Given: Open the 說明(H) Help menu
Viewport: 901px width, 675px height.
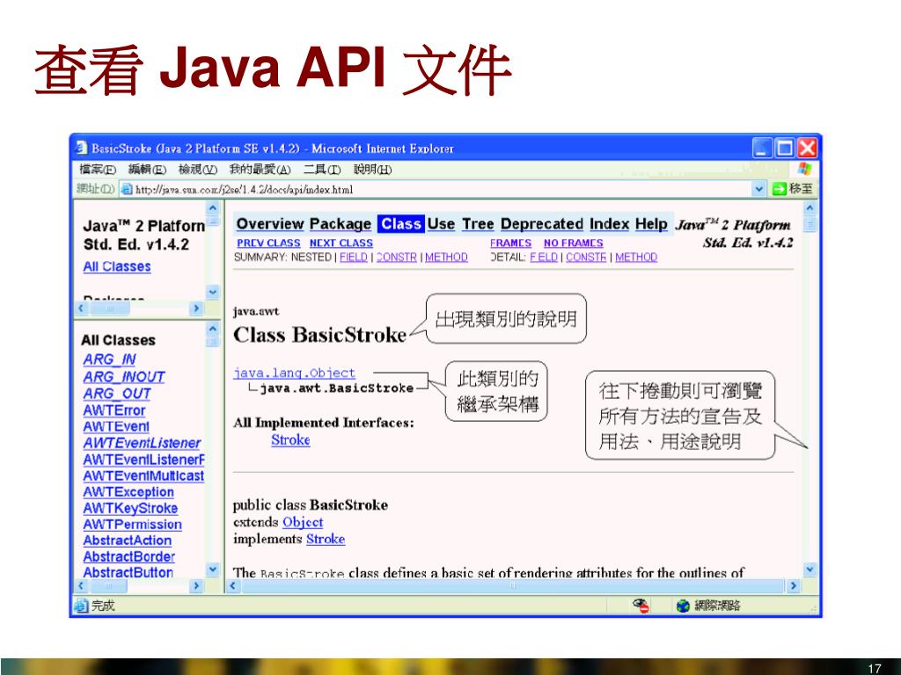Looking at the screenshot, I should 372,170.
